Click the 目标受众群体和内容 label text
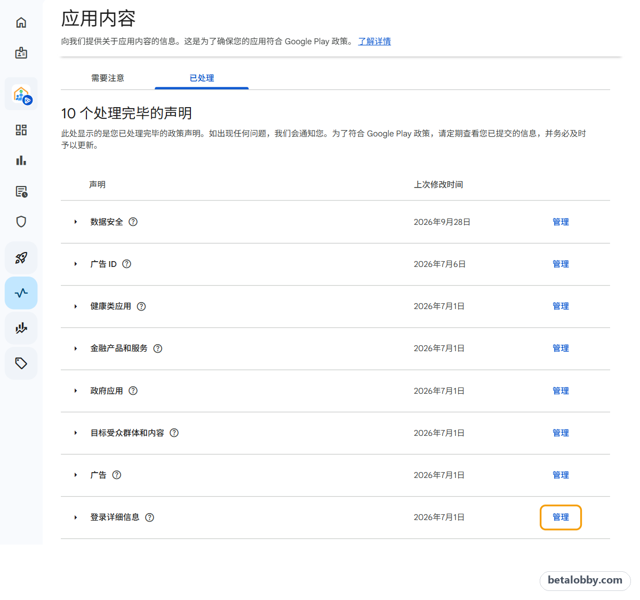640x600 pixels. pyautogui.click(x=127, y=433)
